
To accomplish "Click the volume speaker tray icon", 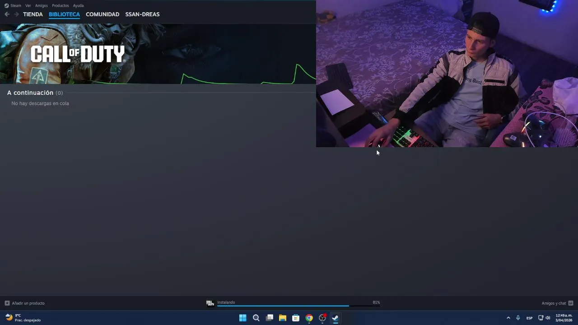I will (548, 318).
